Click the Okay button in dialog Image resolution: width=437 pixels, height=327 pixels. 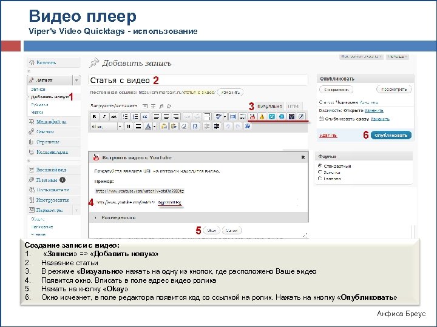tap(212, 230)
